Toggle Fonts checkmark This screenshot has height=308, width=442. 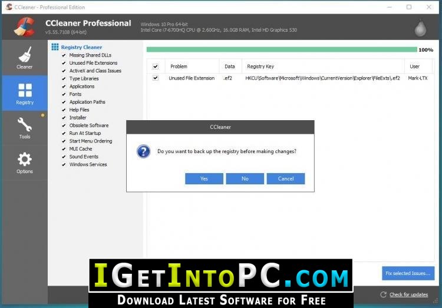pos(64,94)
